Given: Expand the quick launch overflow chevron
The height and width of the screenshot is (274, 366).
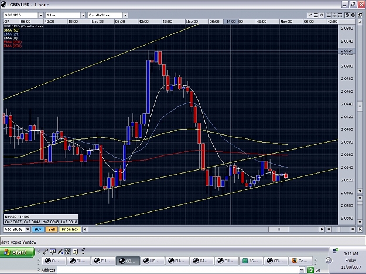Looking at the screenshot, I should 83,251.
